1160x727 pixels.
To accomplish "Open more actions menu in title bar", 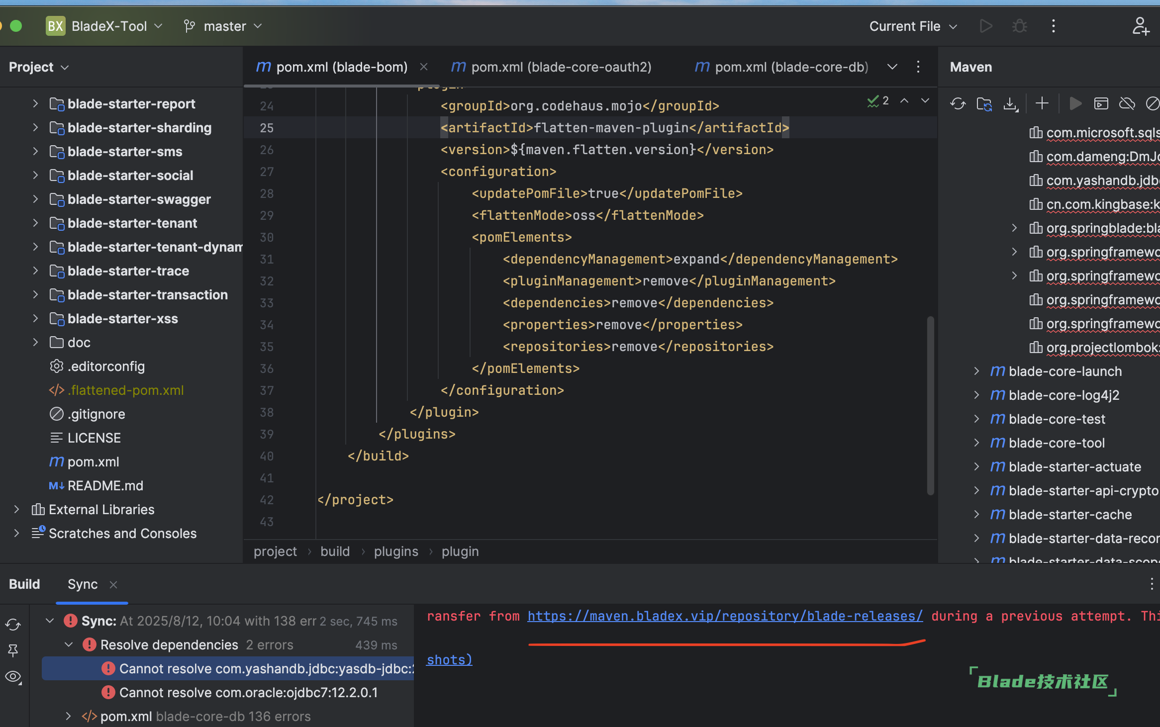I will 1053,26.
